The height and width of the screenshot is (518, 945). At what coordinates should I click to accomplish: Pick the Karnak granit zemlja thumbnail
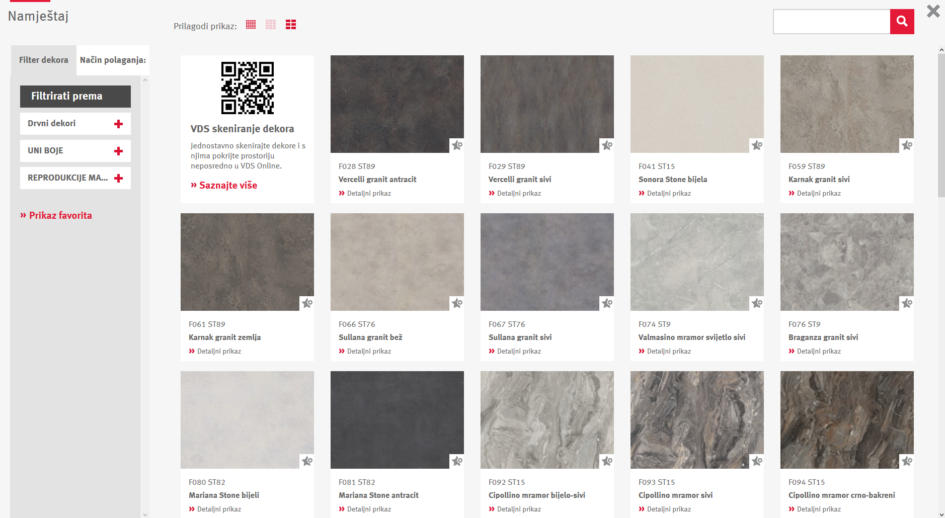click(x=247, y=262)
